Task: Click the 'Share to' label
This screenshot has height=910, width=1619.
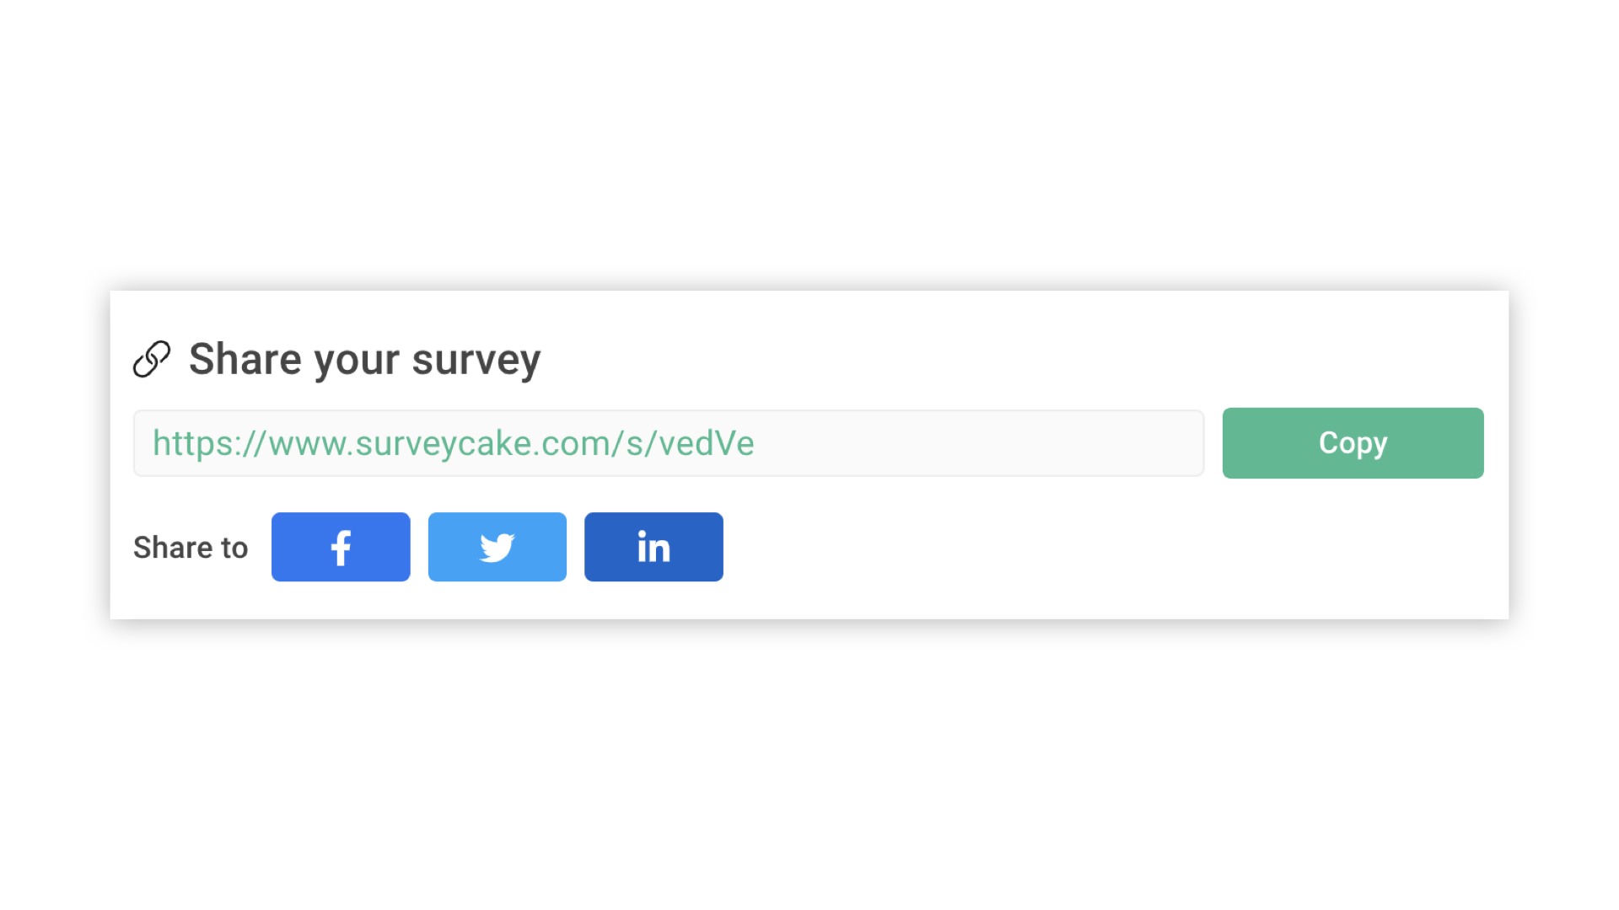Action: pos(191,547)
